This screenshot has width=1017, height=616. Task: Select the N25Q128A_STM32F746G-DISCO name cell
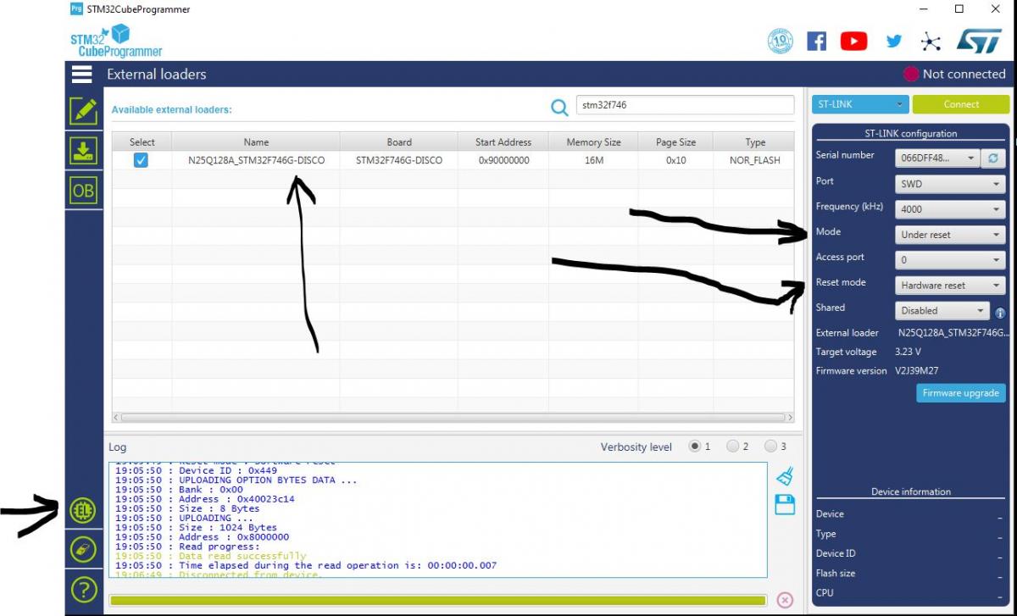[x=256, y=160]
